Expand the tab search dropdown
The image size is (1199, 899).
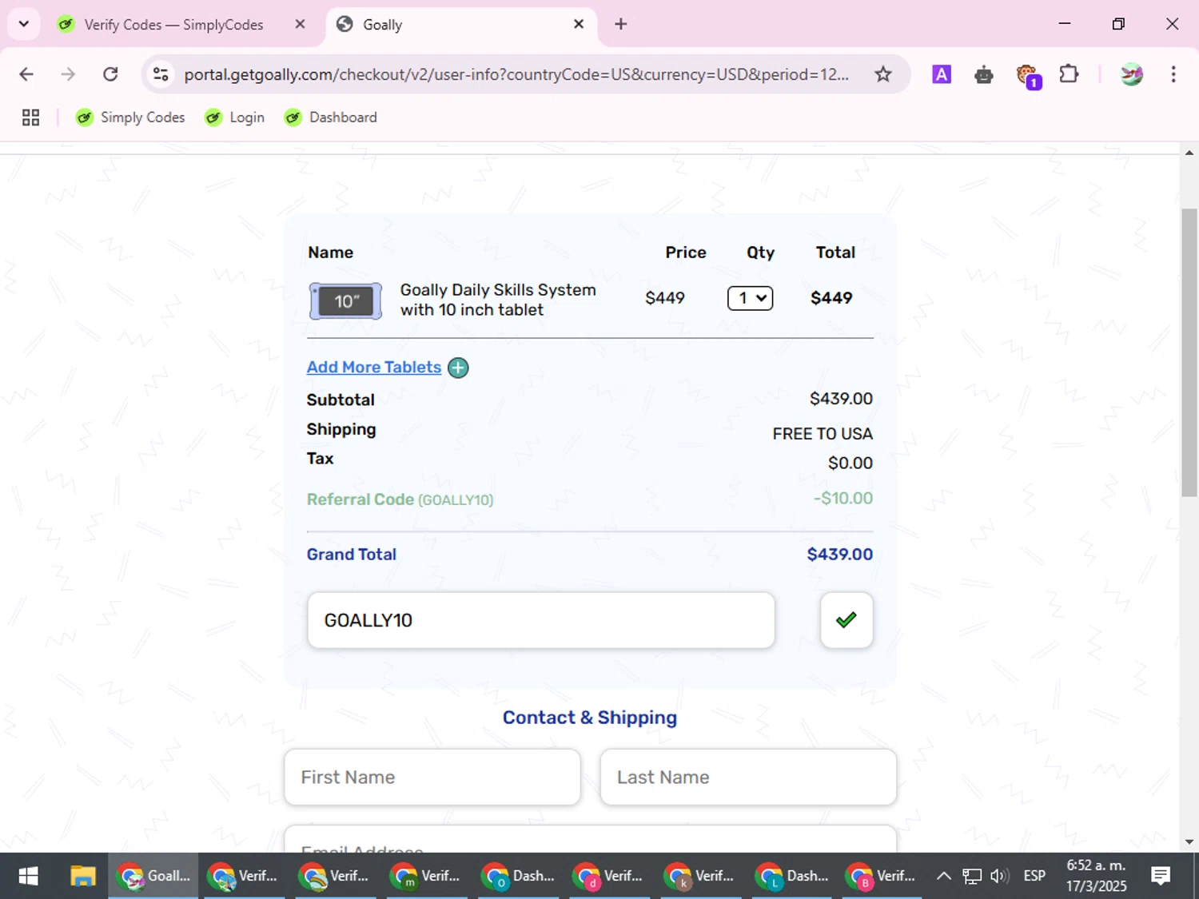click(x=24, y=24)
